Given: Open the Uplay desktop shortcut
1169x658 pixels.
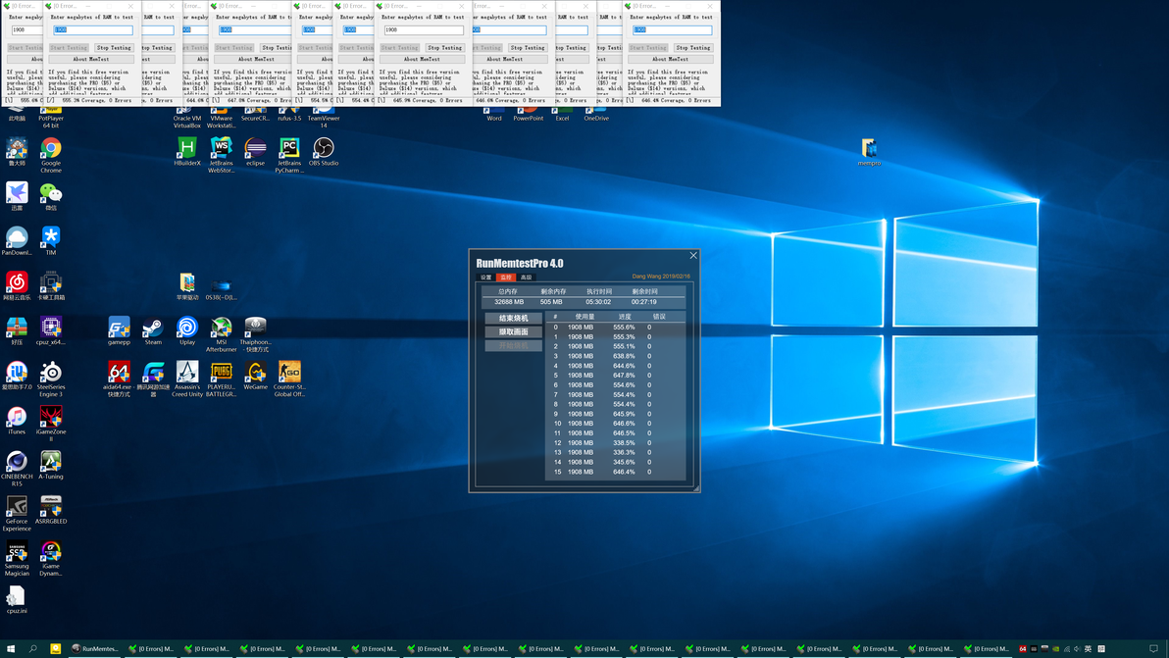Looking at the screenshot, I should click(187, 328).
